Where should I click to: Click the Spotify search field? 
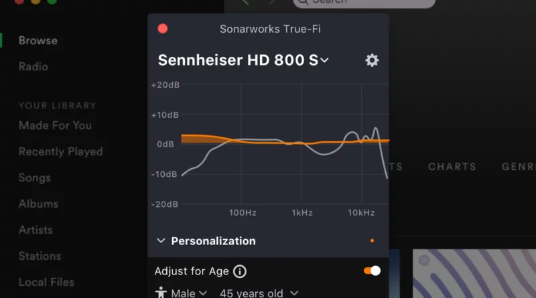click(364, 3)
